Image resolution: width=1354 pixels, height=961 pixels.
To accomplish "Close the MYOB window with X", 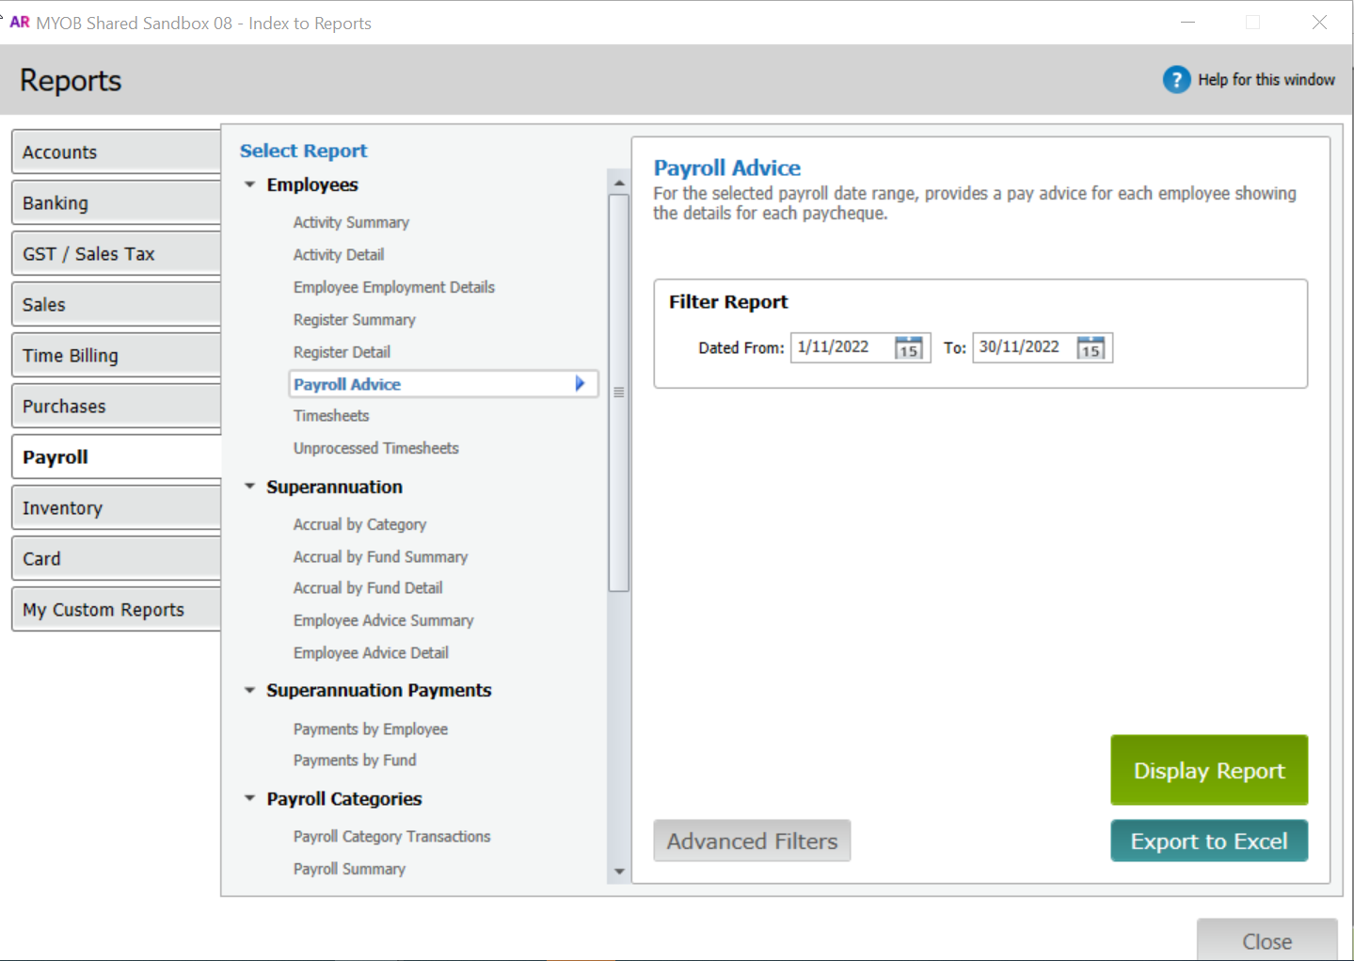I will point(1319,22).
